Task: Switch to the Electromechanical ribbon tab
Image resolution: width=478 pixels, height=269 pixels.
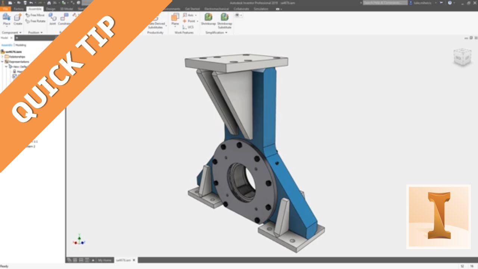Action: point(217,9)
